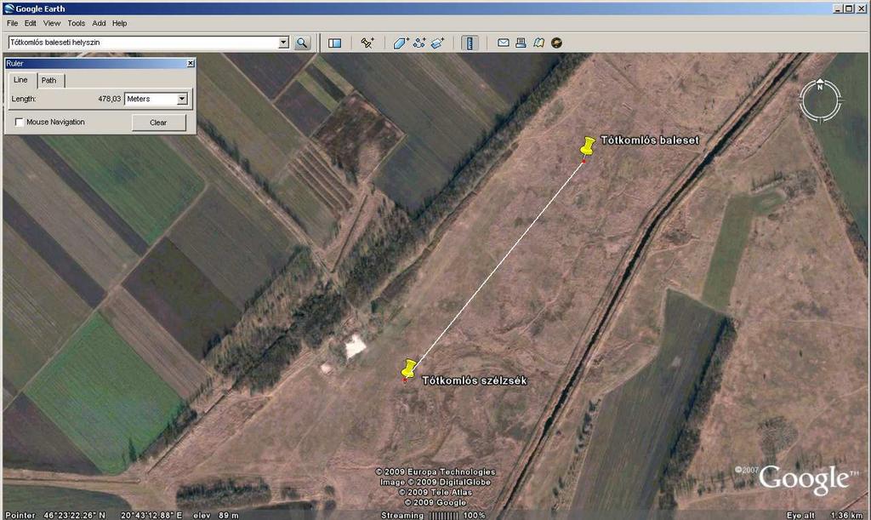Add a placemark with the pushpin icon
The image size is (871, 520).
pyautogui.click(x=367, y=43)
